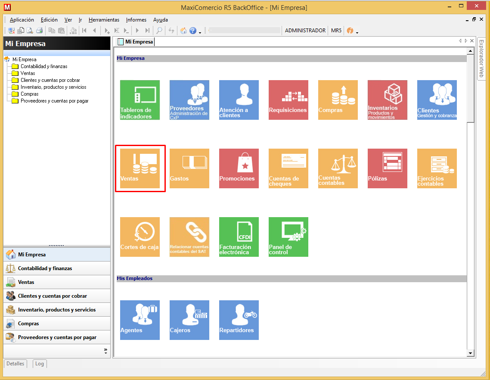Launch the Panel de control tile
490x380 pixels.
pyautogui.click(x=288, y=237)
